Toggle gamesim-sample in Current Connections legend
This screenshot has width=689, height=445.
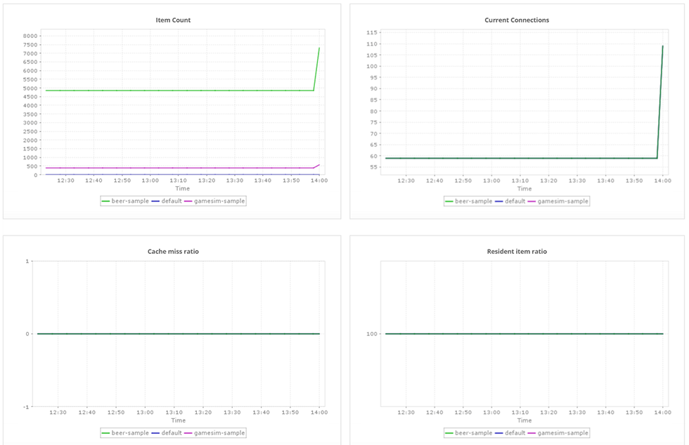558,201
